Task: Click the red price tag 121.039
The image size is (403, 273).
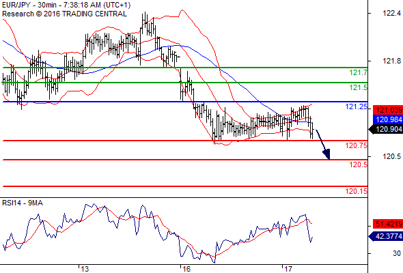Action: (388, 110)
